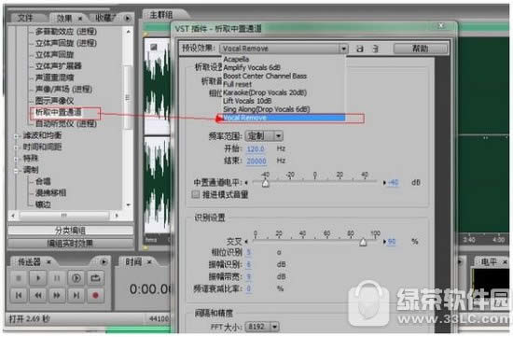Select 析取中置通道 in the effects tree
This screenshot has width=513, height=337.
(x=59, y=112)
